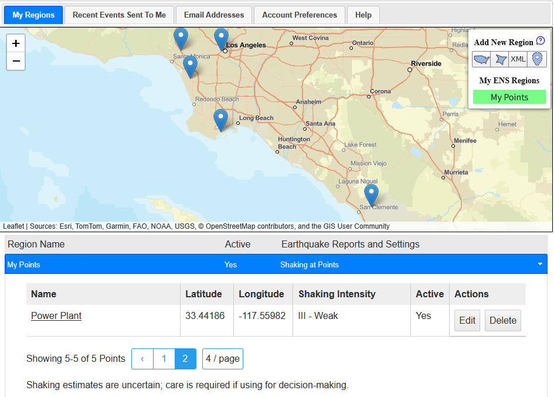Screen dimensions: 554x397
Task: Open Recent Events Sent To Me tab
Action: (119, 15)
